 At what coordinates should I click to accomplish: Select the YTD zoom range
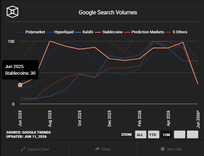coord(154,135)
